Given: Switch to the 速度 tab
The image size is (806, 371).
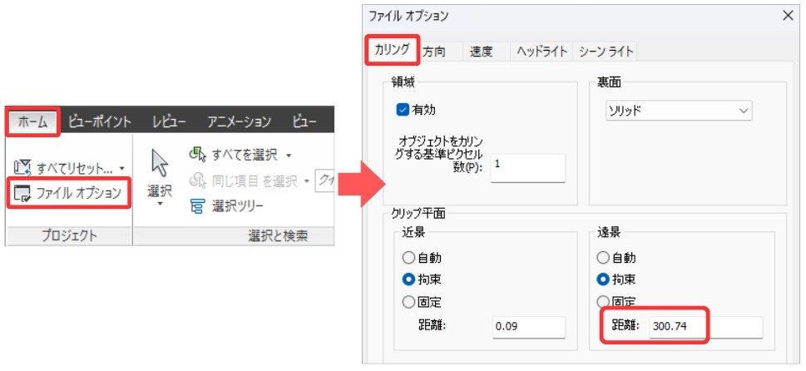Looking at the screenshot, I should (x=481, y=52).
